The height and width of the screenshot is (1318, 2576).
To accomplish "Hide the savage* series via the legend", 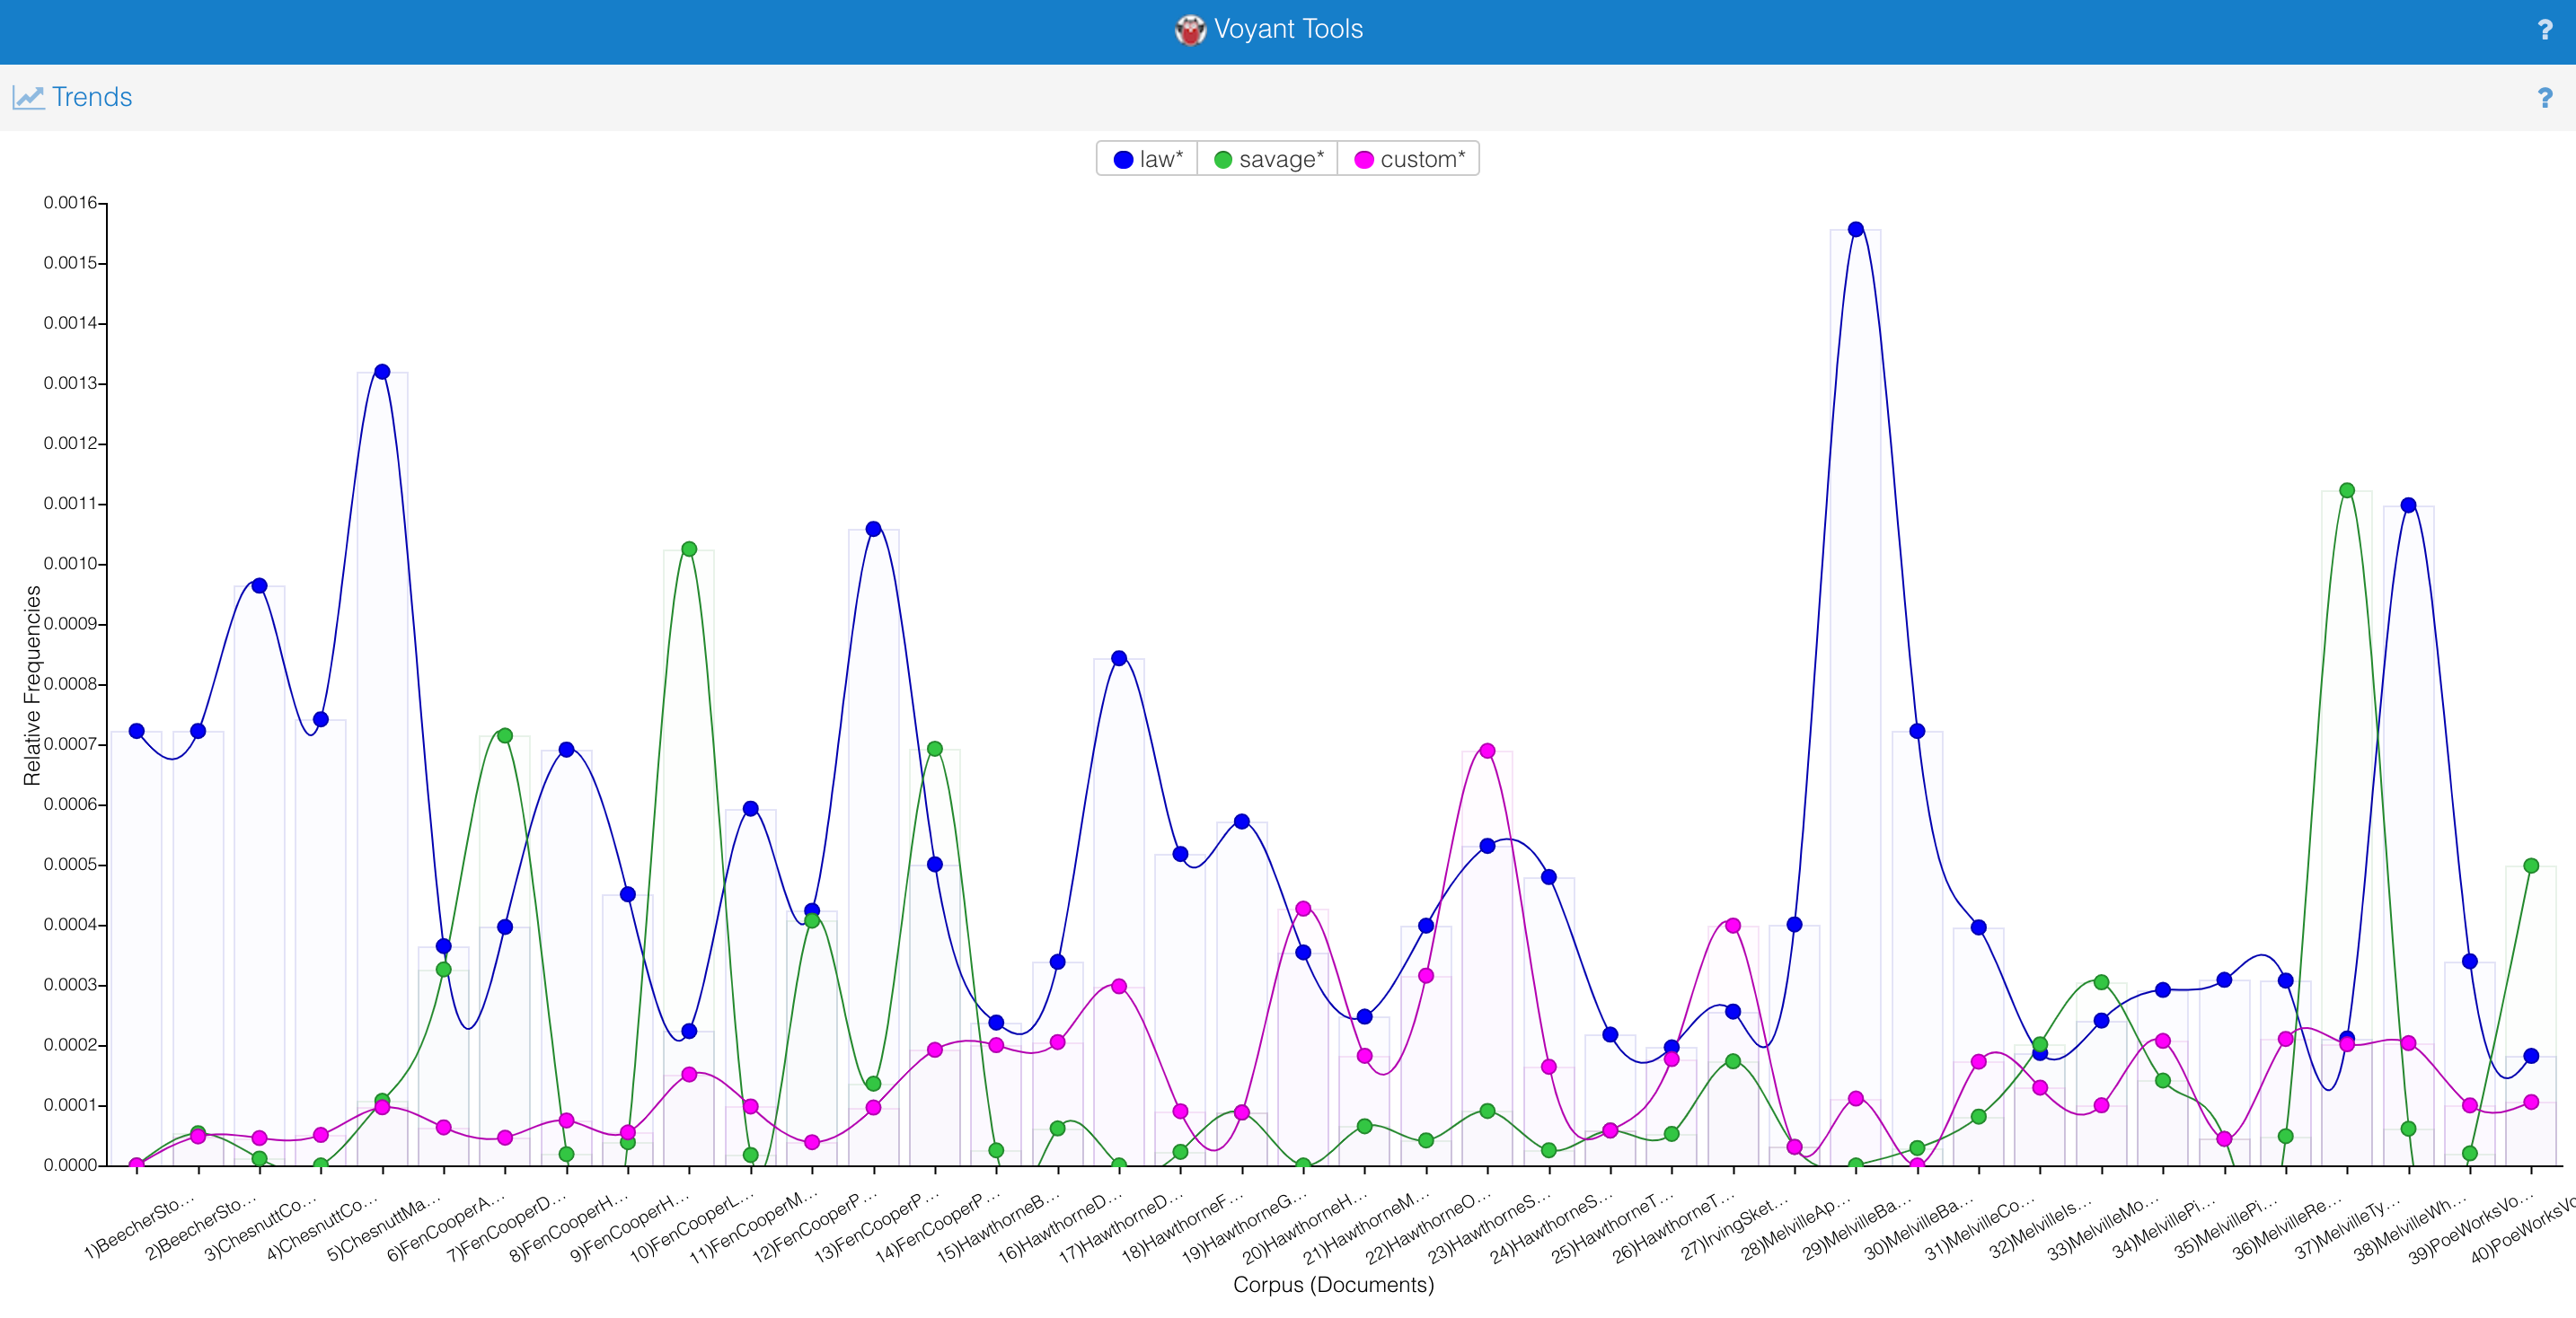I will pyautogui.click(x=1268, y=159).
